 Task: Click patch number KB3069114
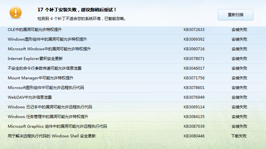click(x=194, y=107)
